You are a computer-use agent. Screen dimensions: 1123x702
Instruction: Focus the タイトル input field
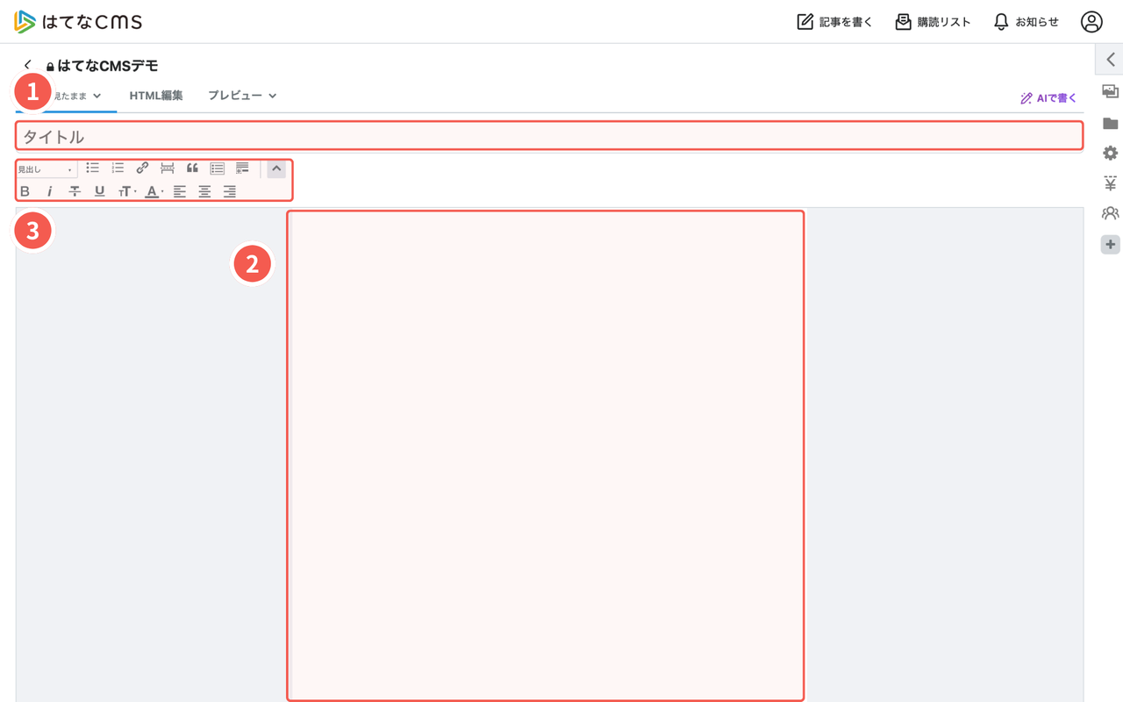click(549, 136)
